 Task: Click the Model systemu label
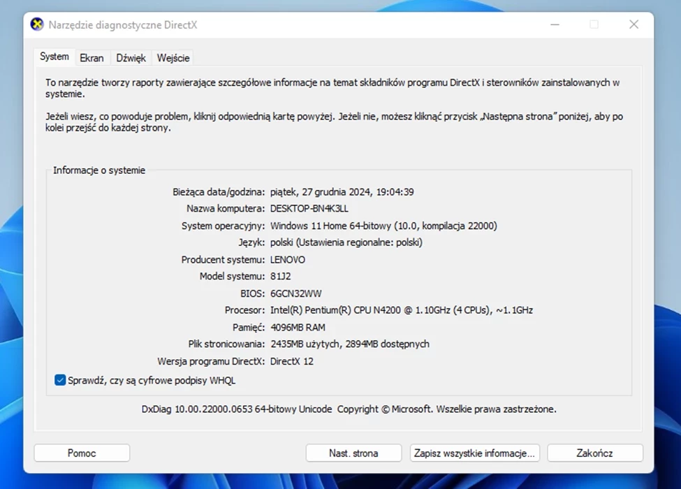[232, 276]
